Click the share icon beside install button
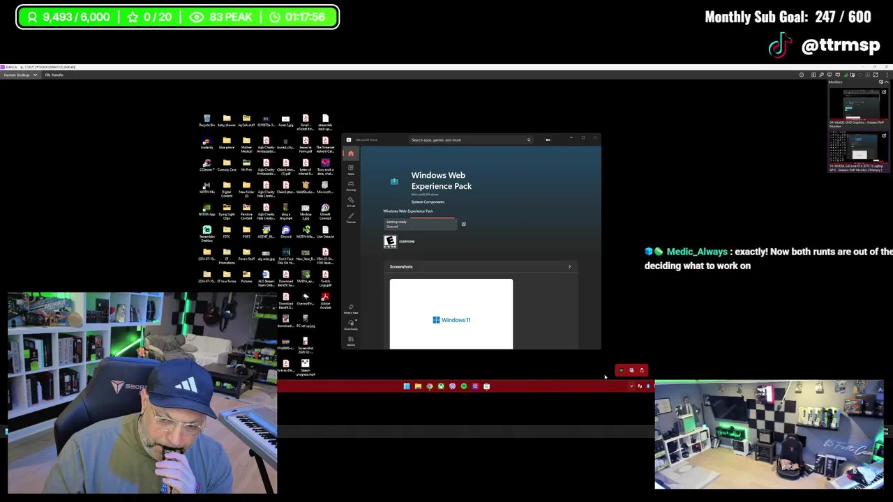 click(463, 224)
